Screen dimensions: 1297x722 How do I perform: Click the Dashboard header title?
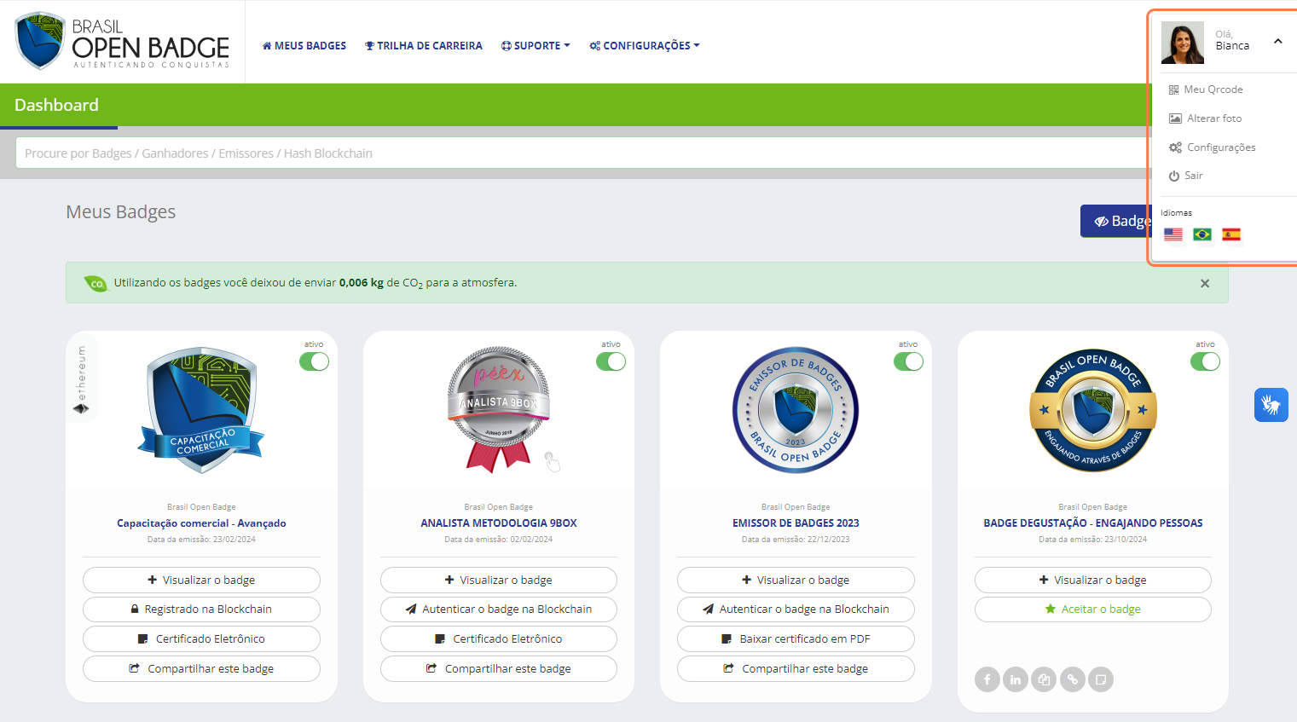point(56,105)
